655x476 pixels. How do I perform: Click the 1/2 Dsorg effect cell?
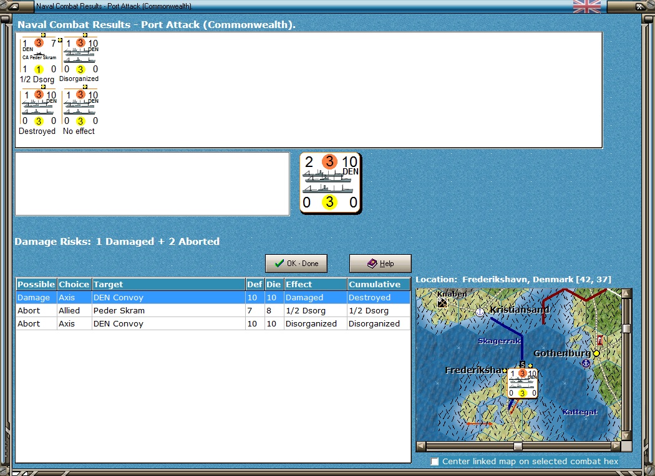tap(316, 310)
